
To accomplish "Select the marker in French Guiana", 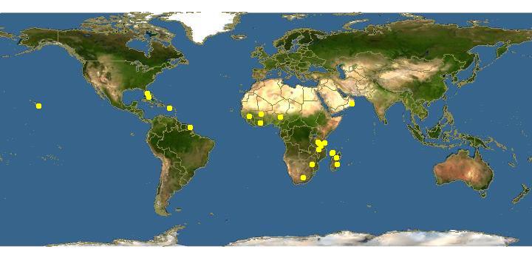I will coord(190,127).
